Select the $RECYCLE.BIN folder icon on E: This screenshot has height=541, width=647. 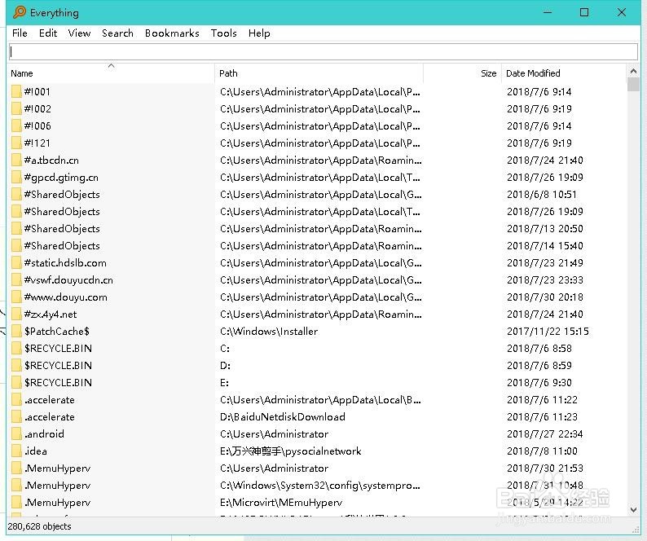(16, 383)
